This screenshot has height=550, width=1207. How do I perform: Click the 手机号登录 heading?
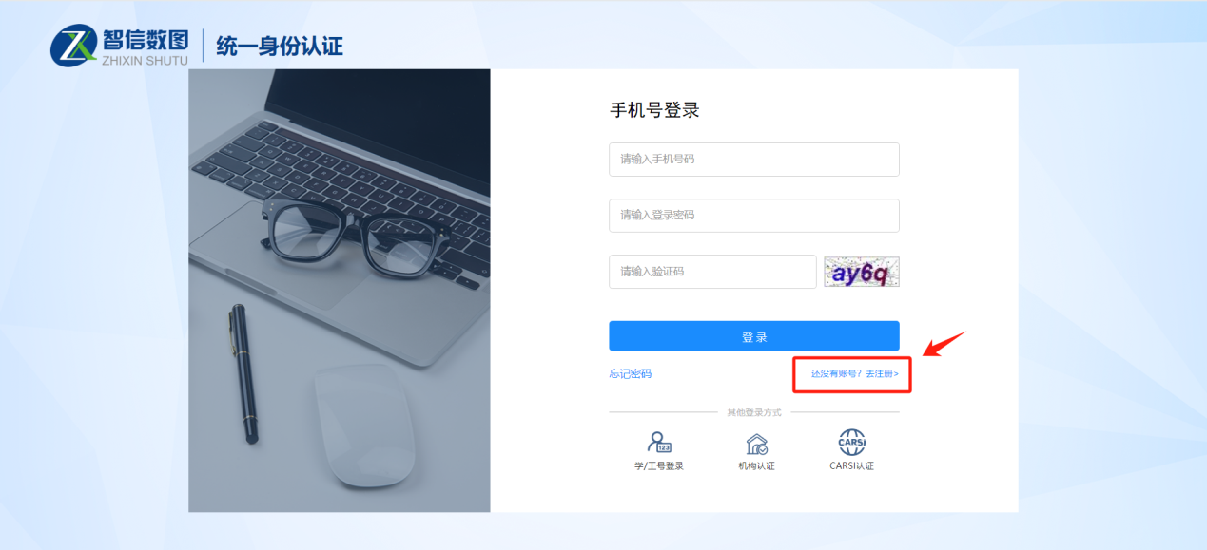click(x=654, y=110)
